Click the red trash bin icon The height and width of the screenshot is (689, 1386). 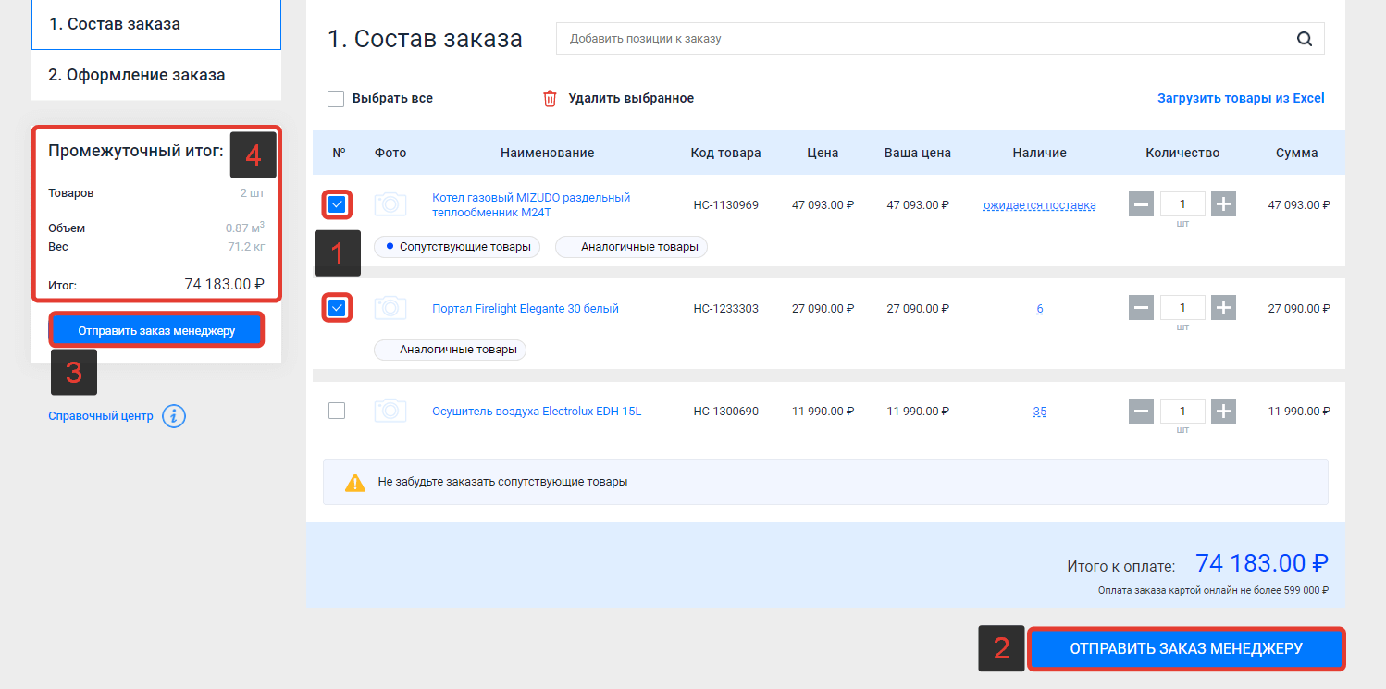[x=550, y=98]
